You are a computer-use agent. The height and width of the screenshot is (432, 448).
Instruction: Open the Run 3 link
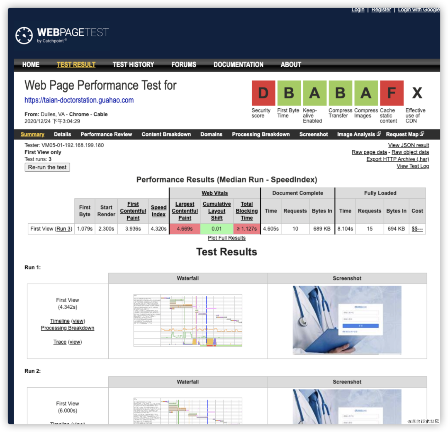[64, 229]
